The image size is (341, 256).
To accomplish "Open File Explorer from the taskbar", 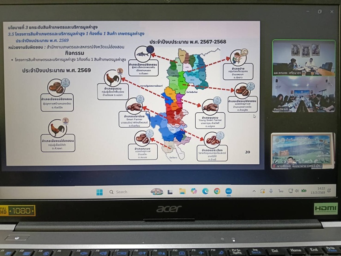I will (182, 191).
